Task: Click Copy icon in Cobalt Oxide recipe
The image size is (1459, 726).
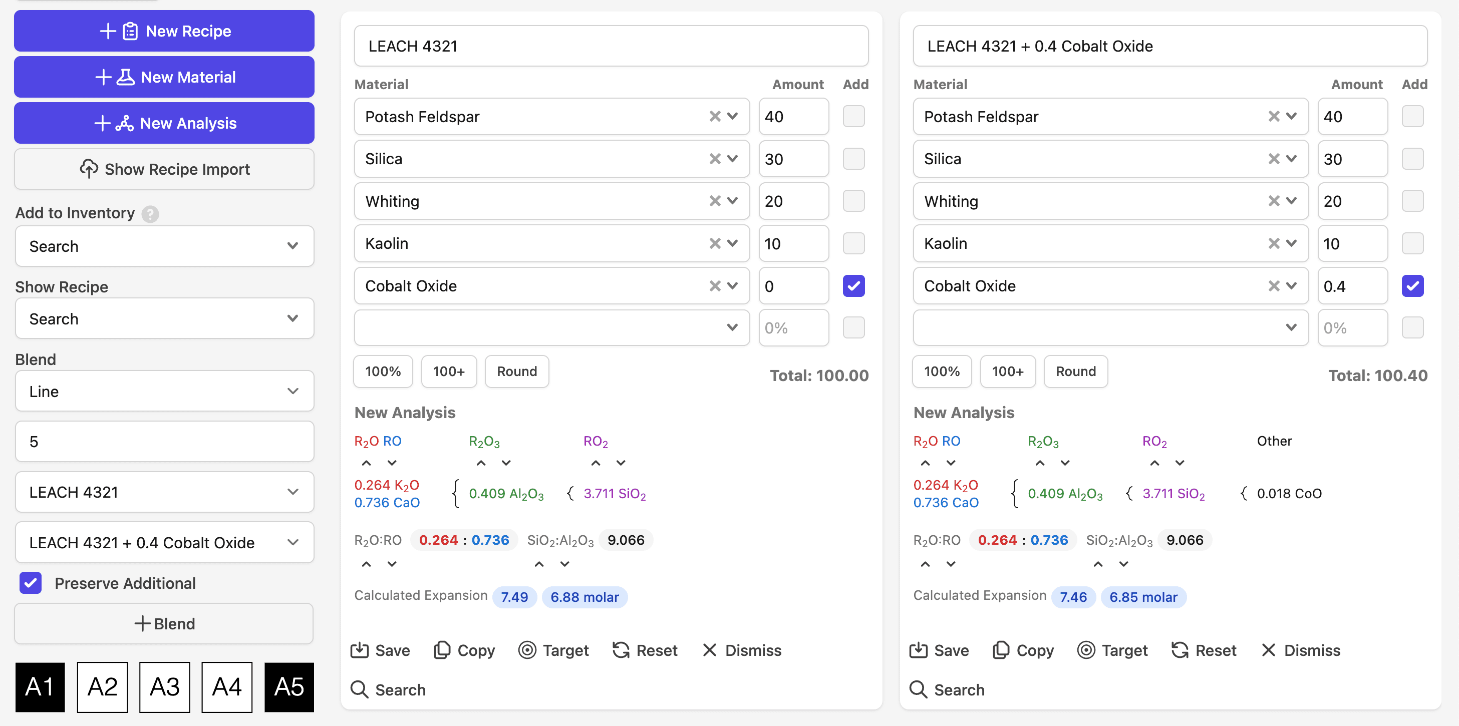Action: point(1001,650)
